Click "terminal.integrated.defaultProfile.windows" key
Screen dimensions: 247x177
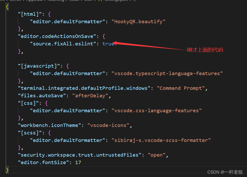tap(84, 88)
